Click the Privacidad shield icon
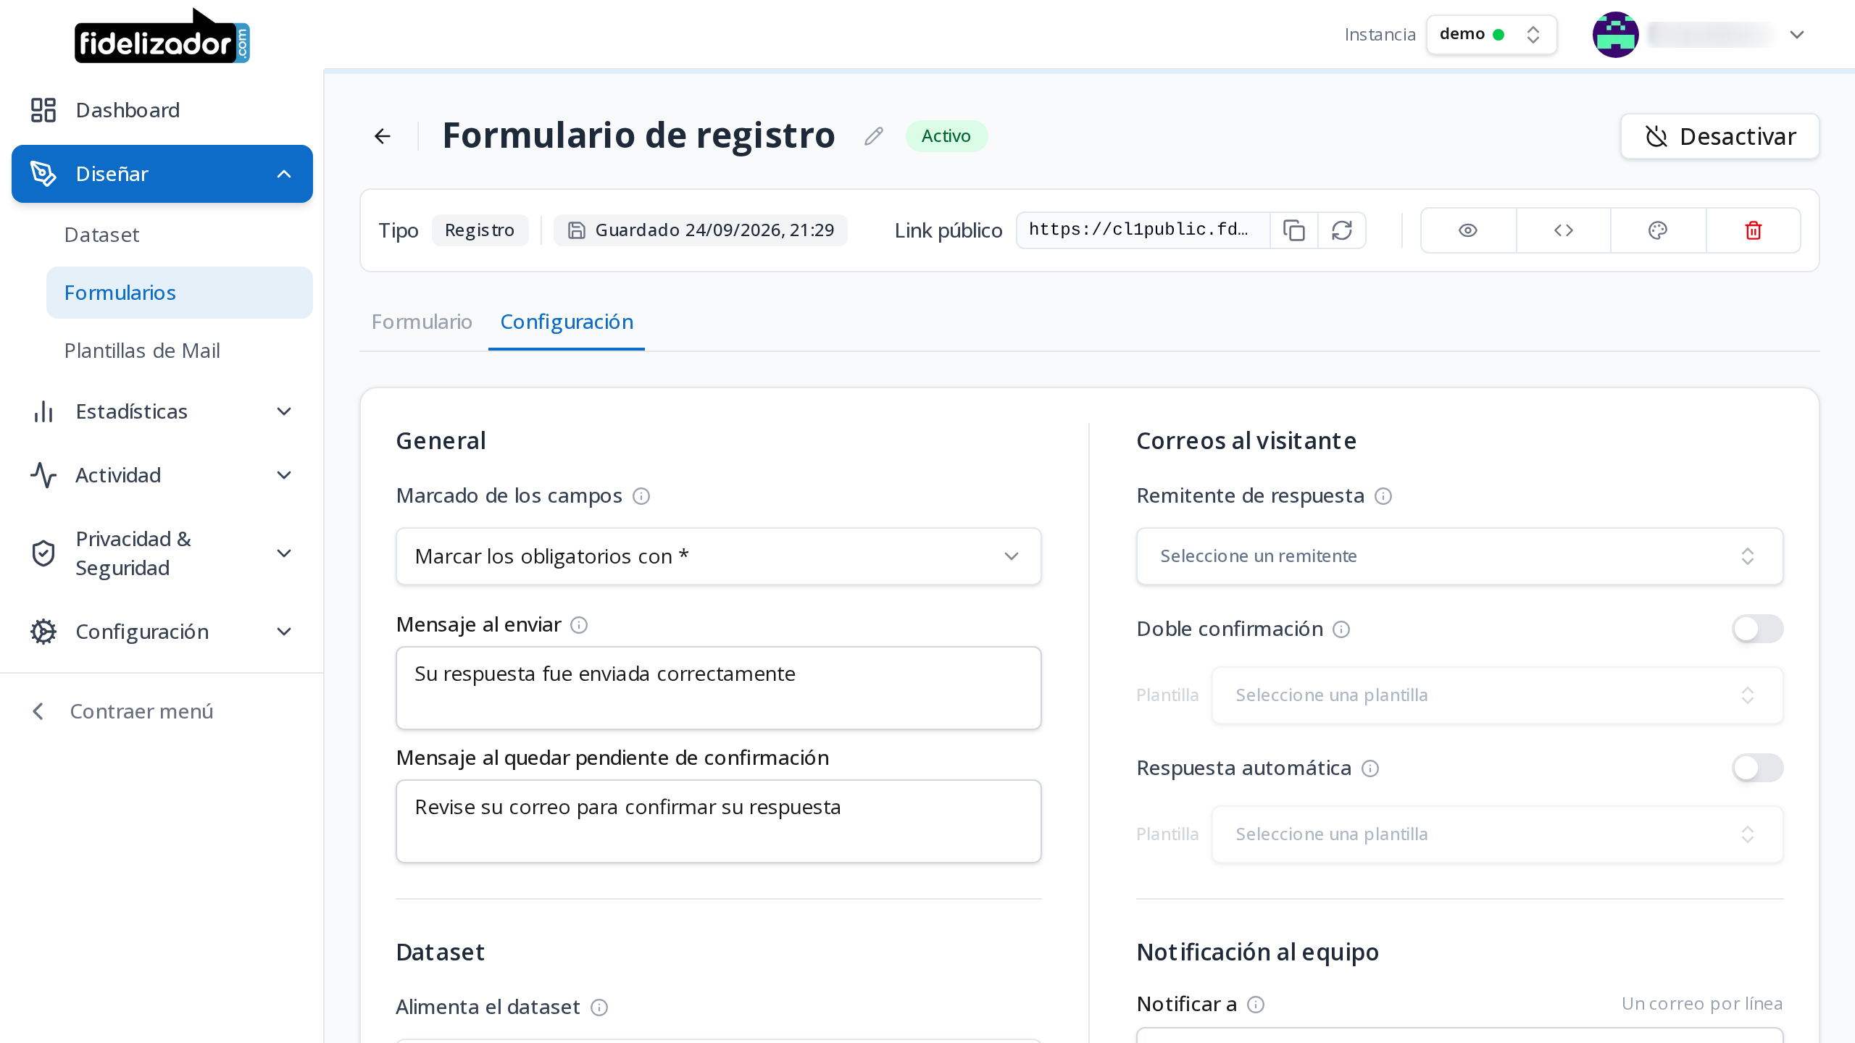This screenshot has width=1855, height=1043. tap(43, 553)
